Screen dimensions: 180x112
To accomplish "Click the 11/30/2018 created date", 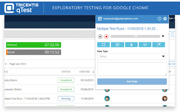I will tap(87, 99).
